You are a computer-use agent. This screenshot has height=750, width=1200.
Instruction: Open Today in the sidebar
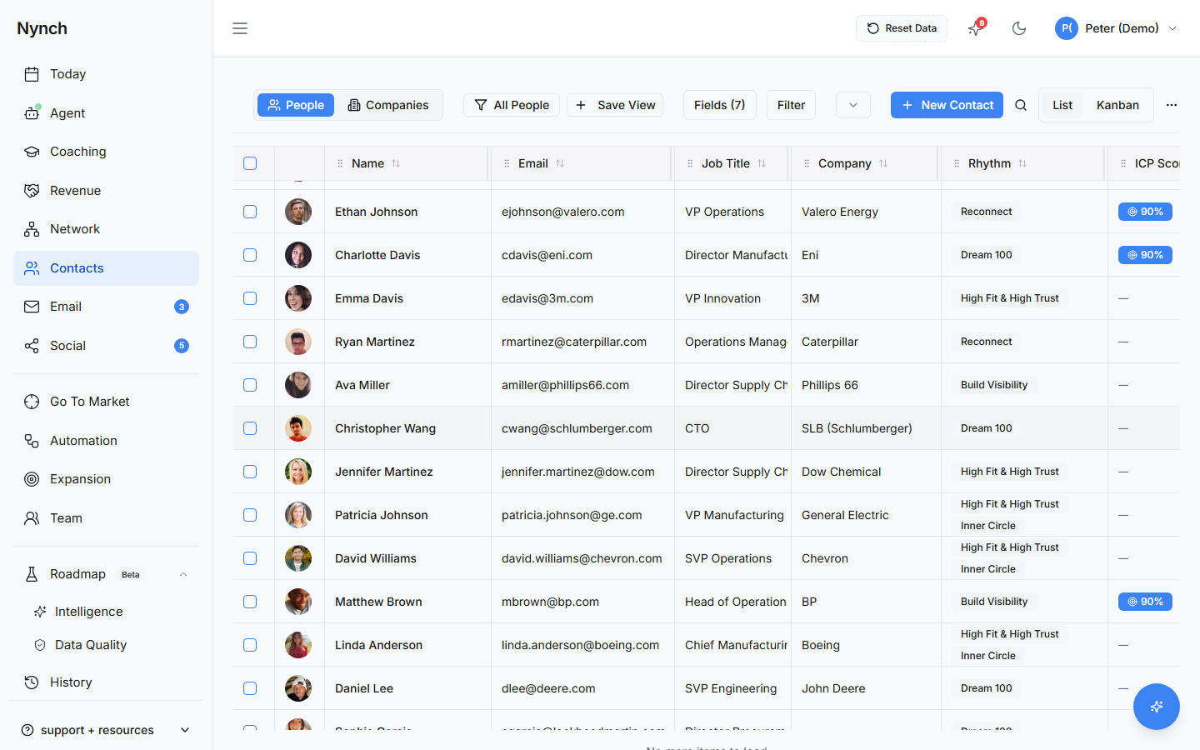pyautogui.click(x=106, y=74)
